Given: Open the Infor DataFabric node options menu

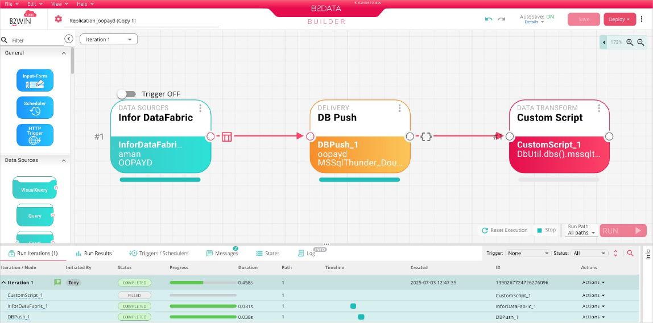Looking at the screenshot, I should coord(200,108).
